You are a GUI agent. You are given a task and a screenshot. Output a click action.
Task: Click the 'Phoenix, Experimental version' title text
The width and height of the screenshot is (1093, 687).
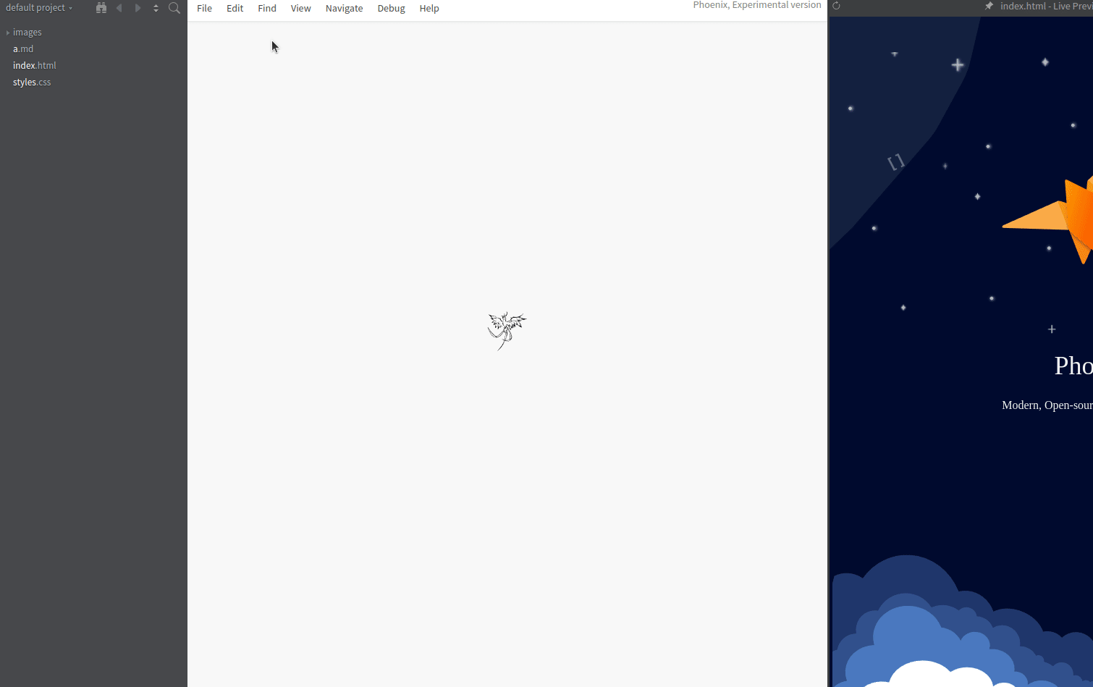click(757, 5)
